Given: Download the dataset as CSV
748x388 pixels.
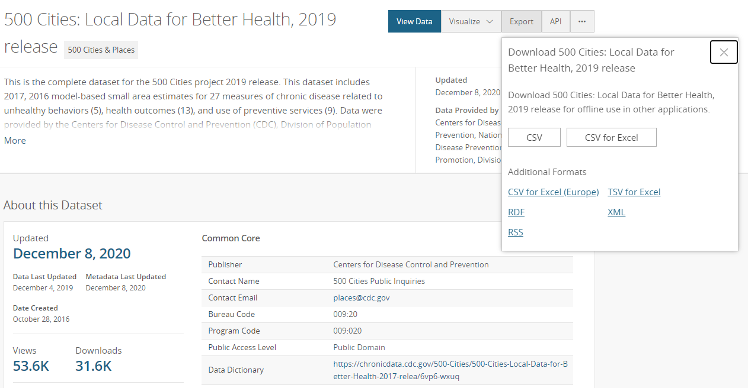Looking at the screenshot, I should pos(534,138).
